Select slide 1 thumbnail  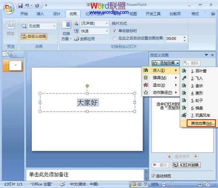point(15,65)
